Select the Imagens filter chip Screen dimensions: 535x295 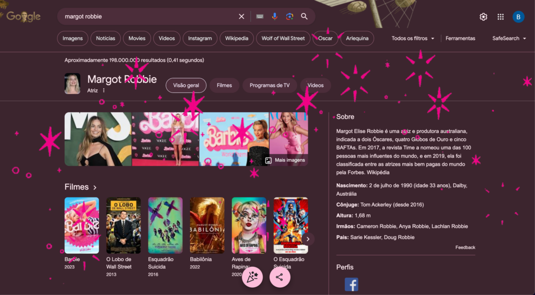[x=73, y=39]
